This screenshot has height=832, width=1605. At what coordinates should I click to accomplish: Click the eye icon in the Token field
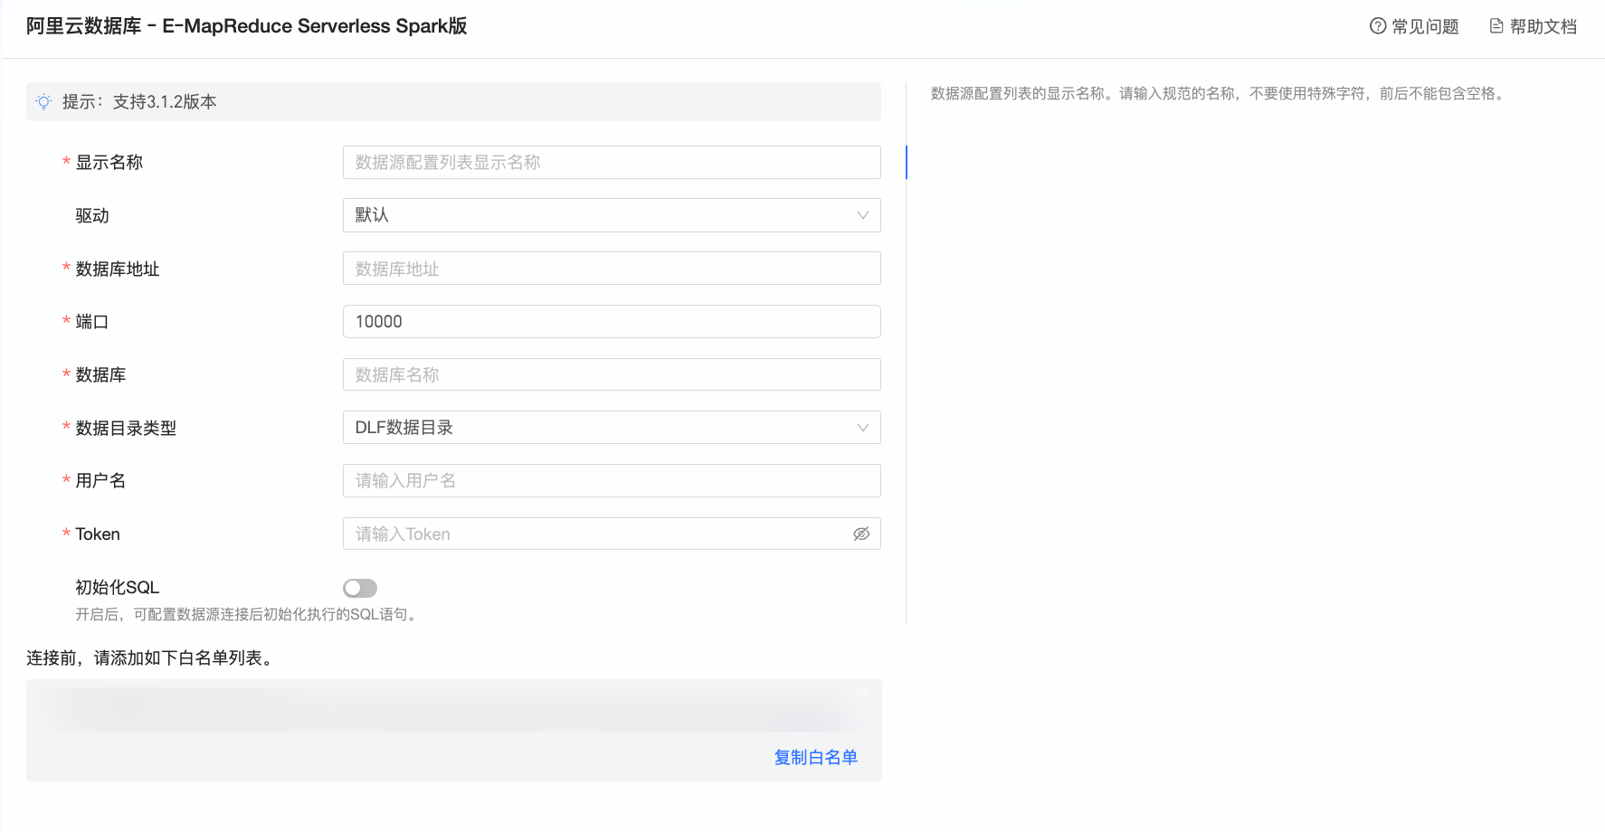(x=860, y=534)
